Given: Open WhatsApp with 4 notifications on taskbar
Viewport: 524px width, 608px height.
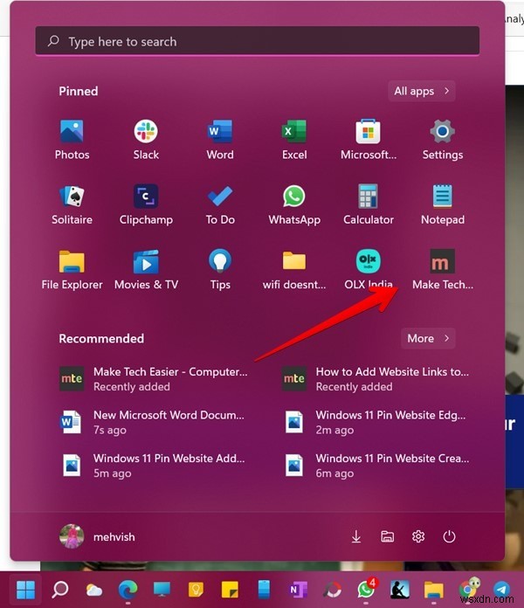Looking at the screenshot, I should (x=366, y=590).
